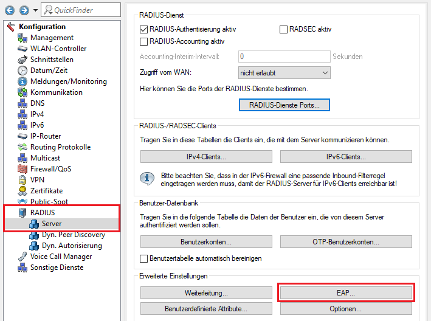
Task: Click the Firewall/QoS brick wall icon
Action: 22,169
